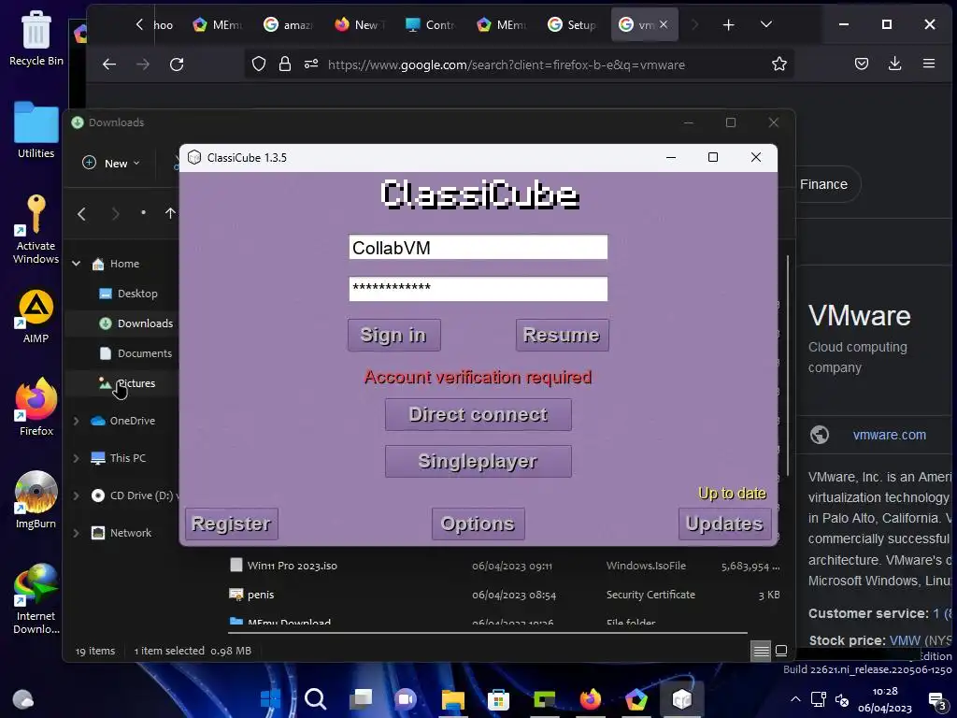The width and height of the screenshot is (957, 718).
Task: Launch AIMP desktop shortcut
Action: [36, 316]
